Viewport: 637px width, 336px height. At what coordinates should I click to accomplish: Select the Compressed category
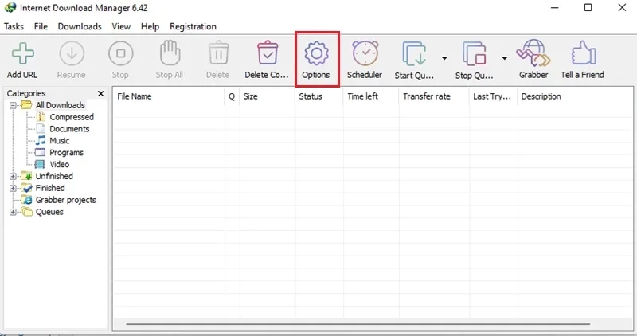click(72, 117)
